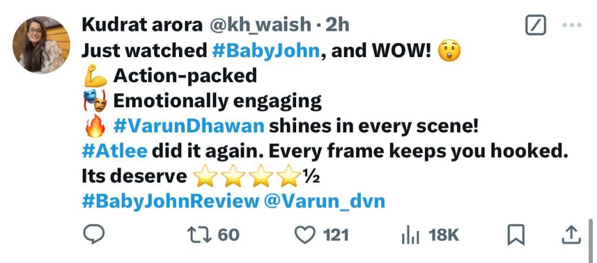Open the #BabyJohn hashtag
The image size is (597, 263).
click(x=266, y=51)
